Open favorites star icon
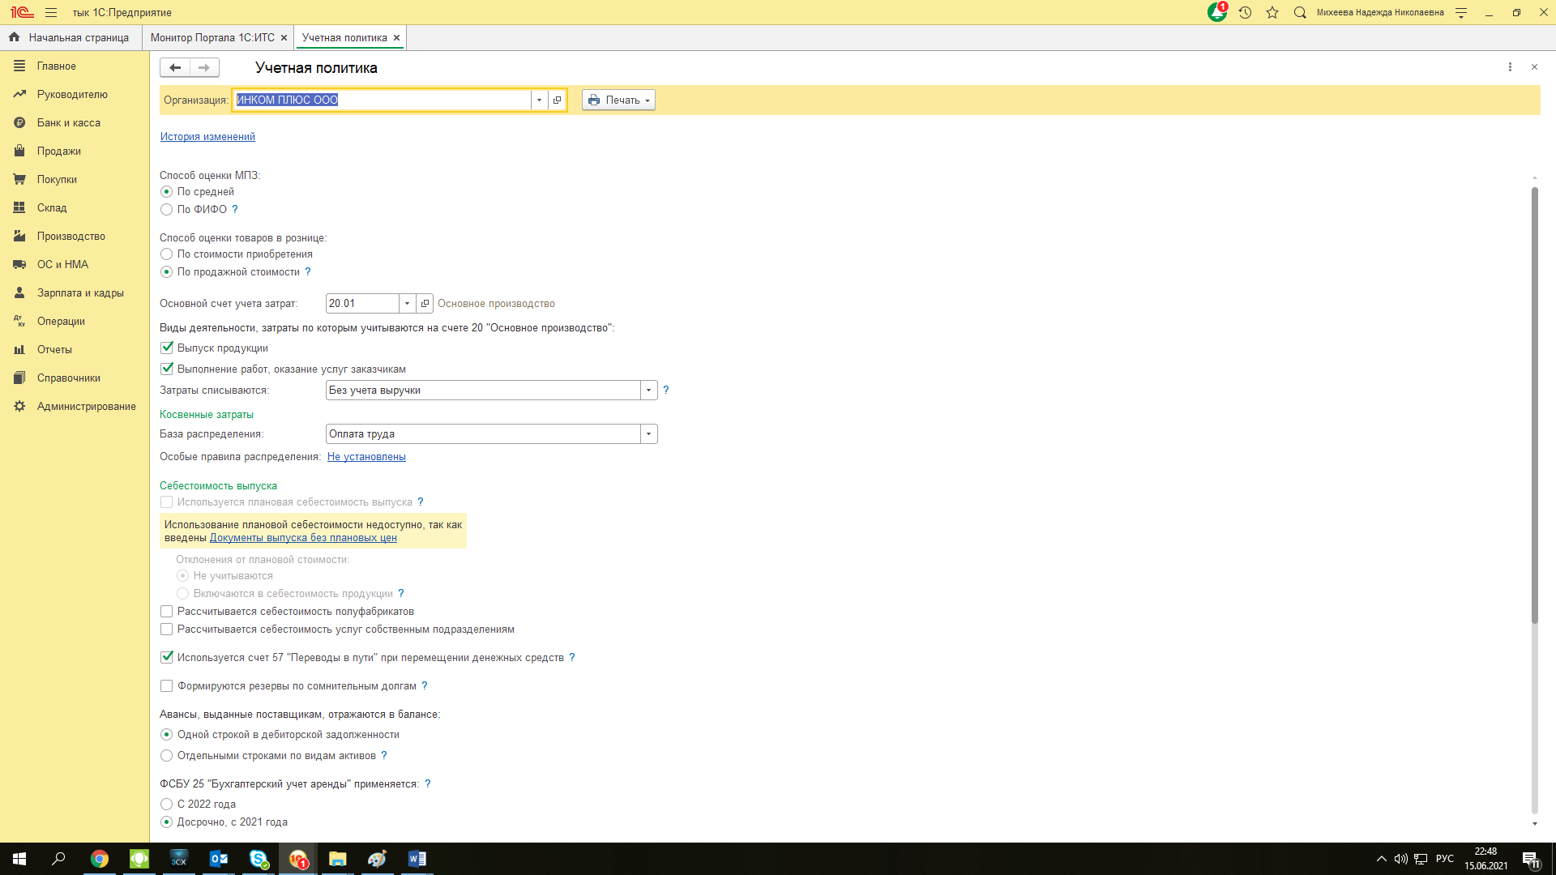The height and width of the screenshot is (875, 1556). tap(1272, 12)
